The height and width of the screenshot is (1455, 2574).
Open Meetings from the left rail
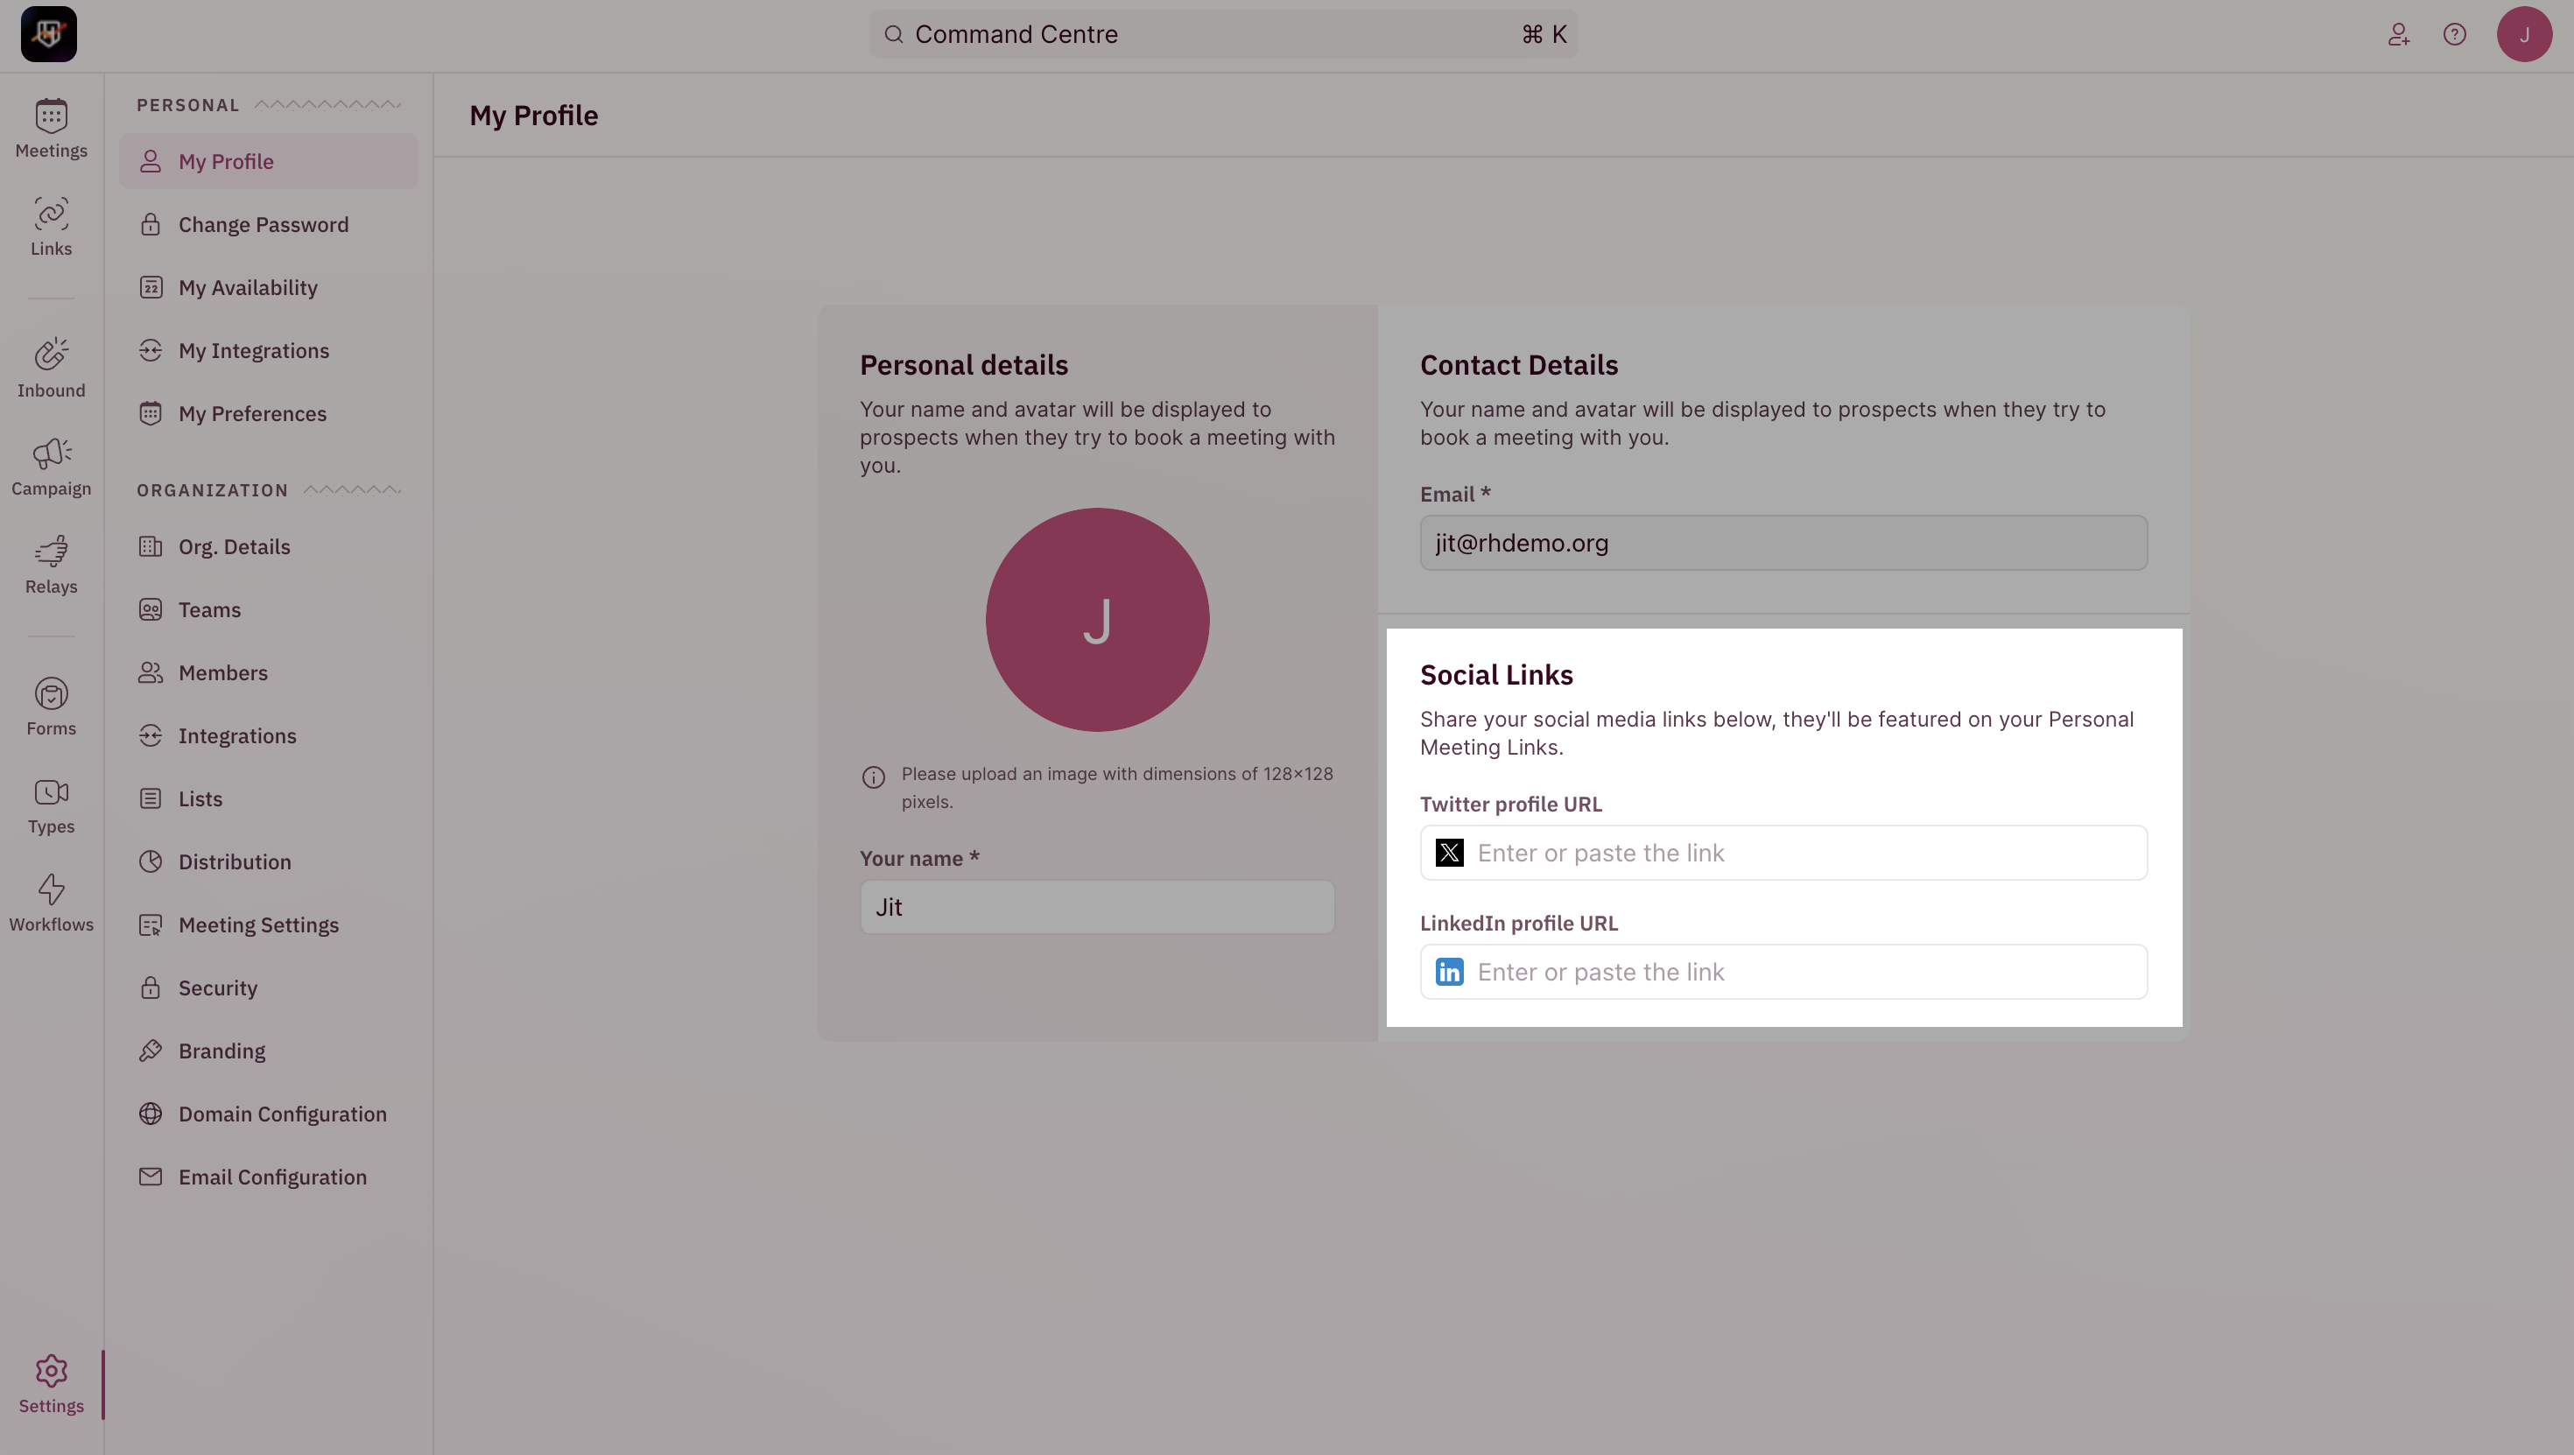pos(51,129)
